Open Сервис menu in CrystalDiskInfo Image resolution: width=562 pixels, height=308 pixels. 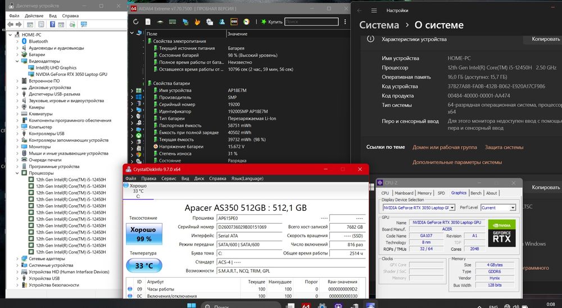(169, 178)
